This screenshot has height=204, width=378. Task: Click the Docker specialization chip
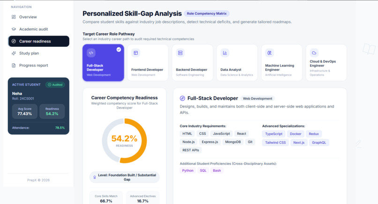(x=295, y=134)
